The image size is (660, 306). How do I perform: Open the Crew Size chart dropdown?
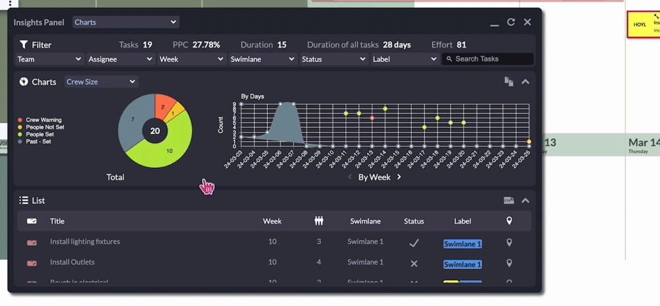pos(102,82)
